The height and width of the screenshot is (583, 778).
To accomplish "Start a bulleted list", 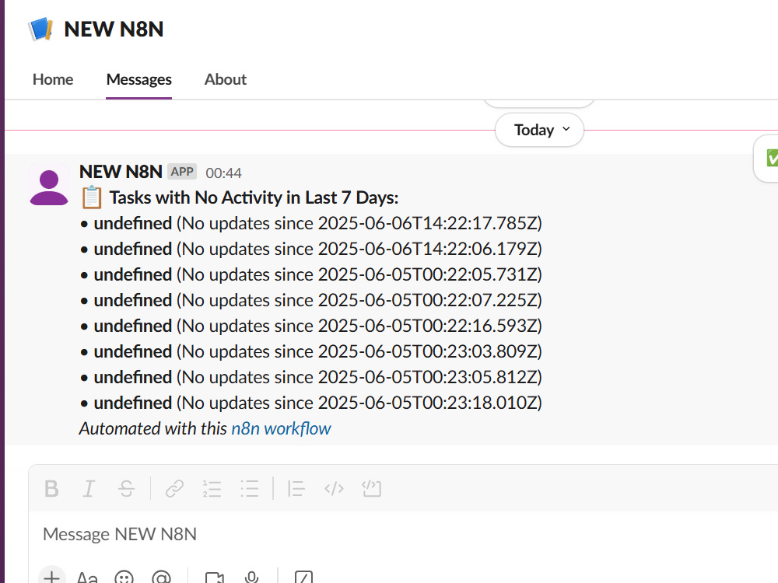I will 249,489.
